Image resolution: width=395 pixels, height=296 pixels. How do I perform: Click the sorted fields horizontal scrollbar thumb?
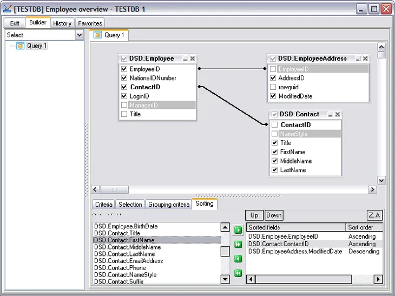pos(304,279)
